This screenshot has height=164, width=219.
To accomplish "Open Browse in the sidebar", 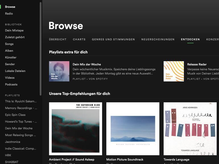I will coord(10,7).
